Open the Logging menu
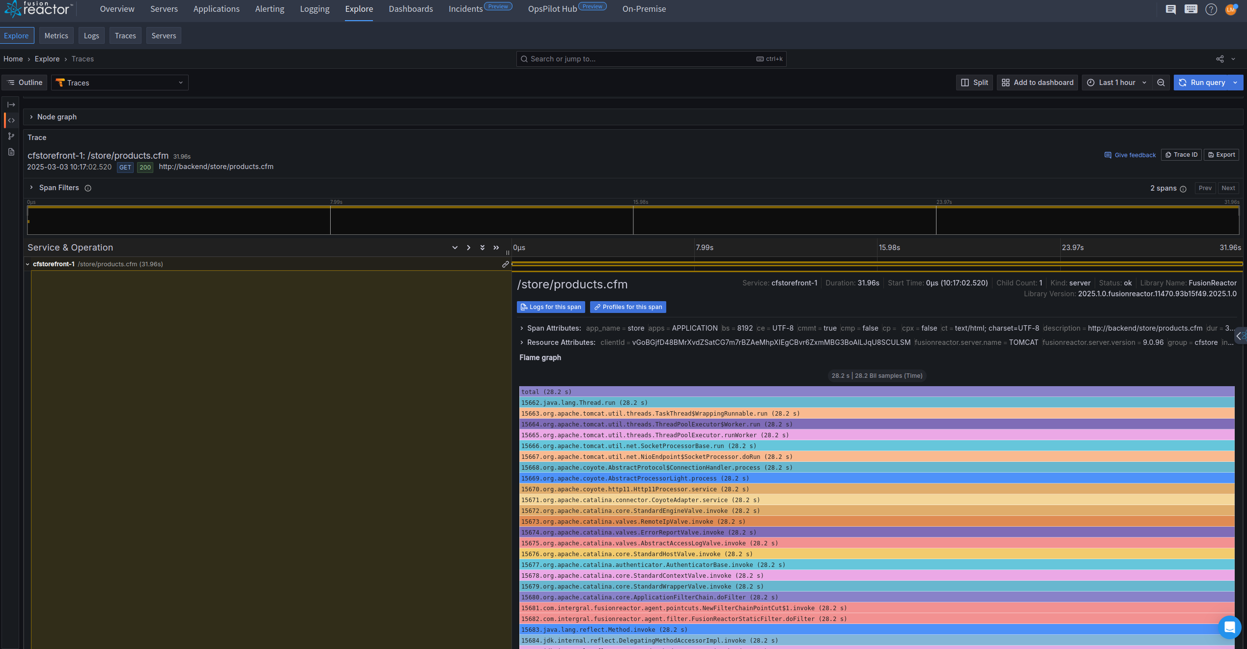 (x=314, y=9)
